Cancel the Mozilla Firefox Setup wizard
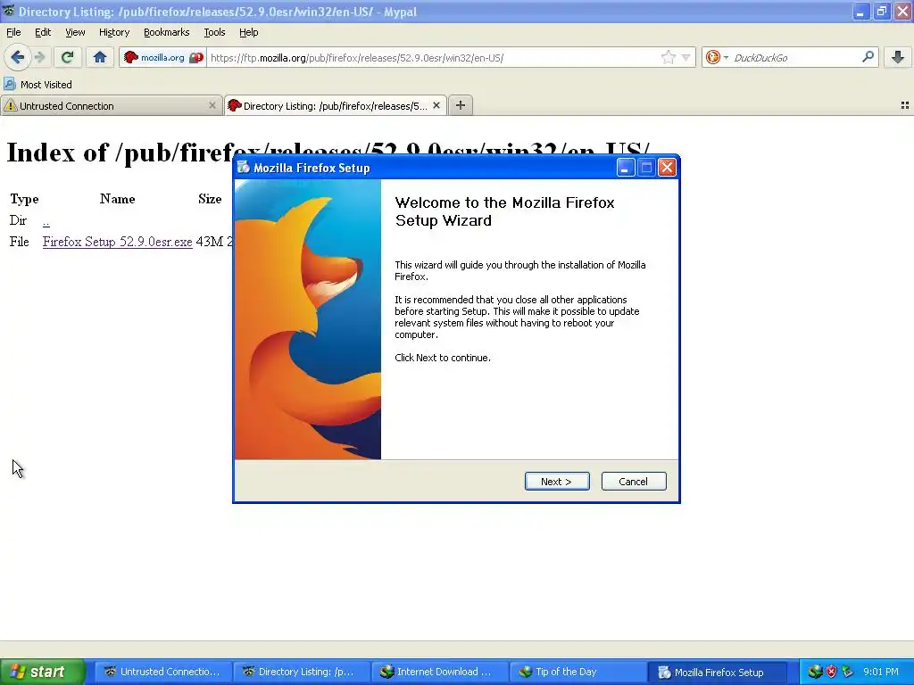This screenshot has height=685, width=914. tap(634, 481)
